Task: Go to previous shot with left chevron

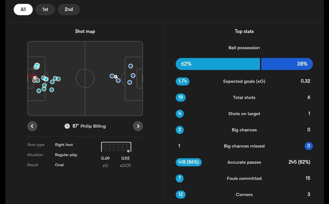Action: [32, 126]
